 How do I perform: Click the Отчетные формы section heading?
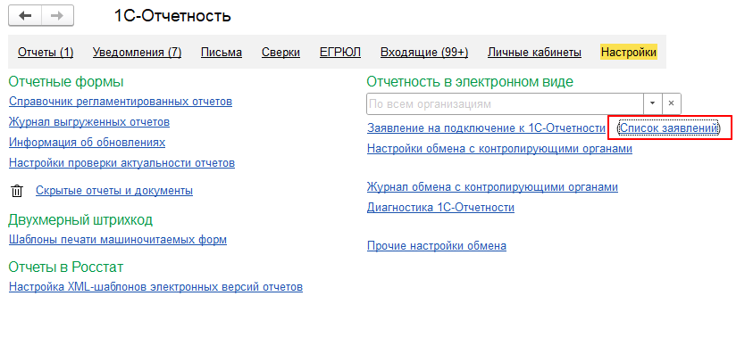[66, 82]
